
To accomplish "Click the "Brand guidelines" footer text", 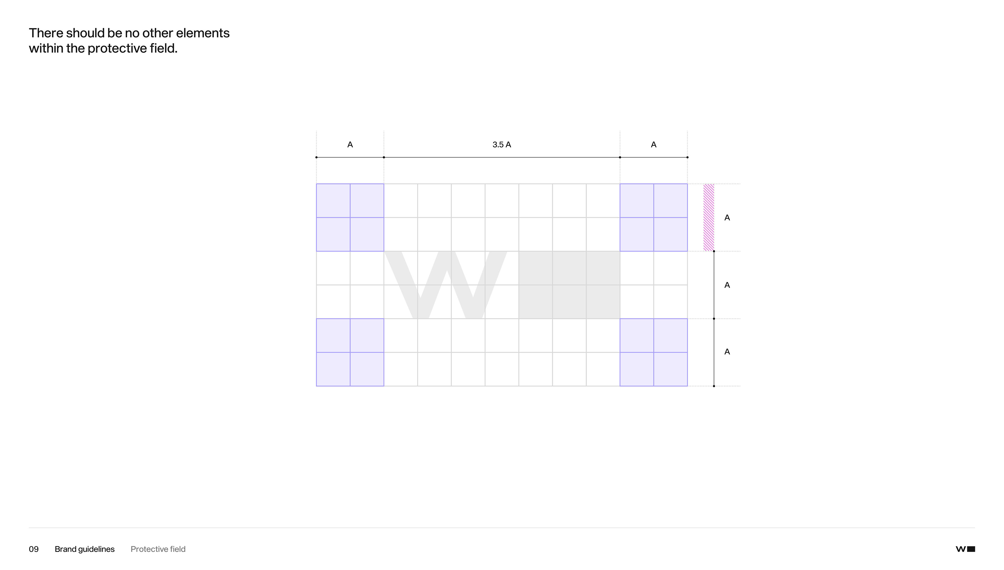I will pos(84,549).
